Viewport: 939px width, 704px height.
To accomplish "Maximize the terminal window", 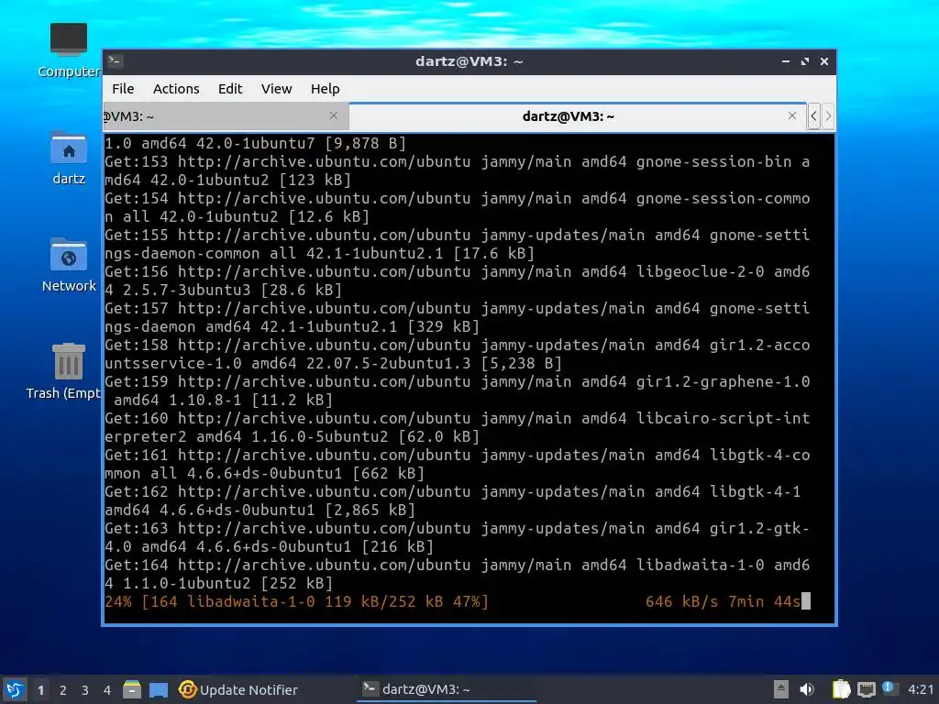I will point(805,61).
